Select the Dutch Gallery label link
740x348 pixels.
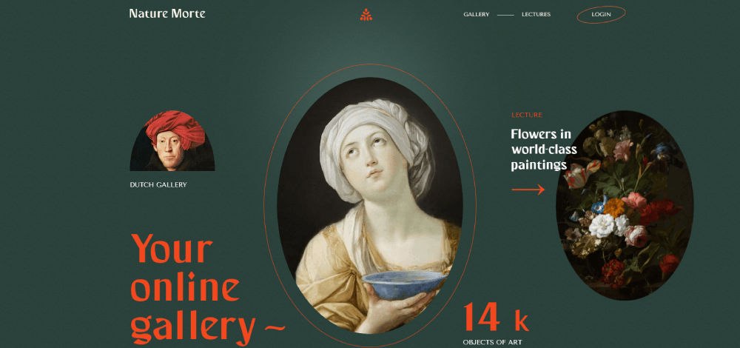point(158,184)
